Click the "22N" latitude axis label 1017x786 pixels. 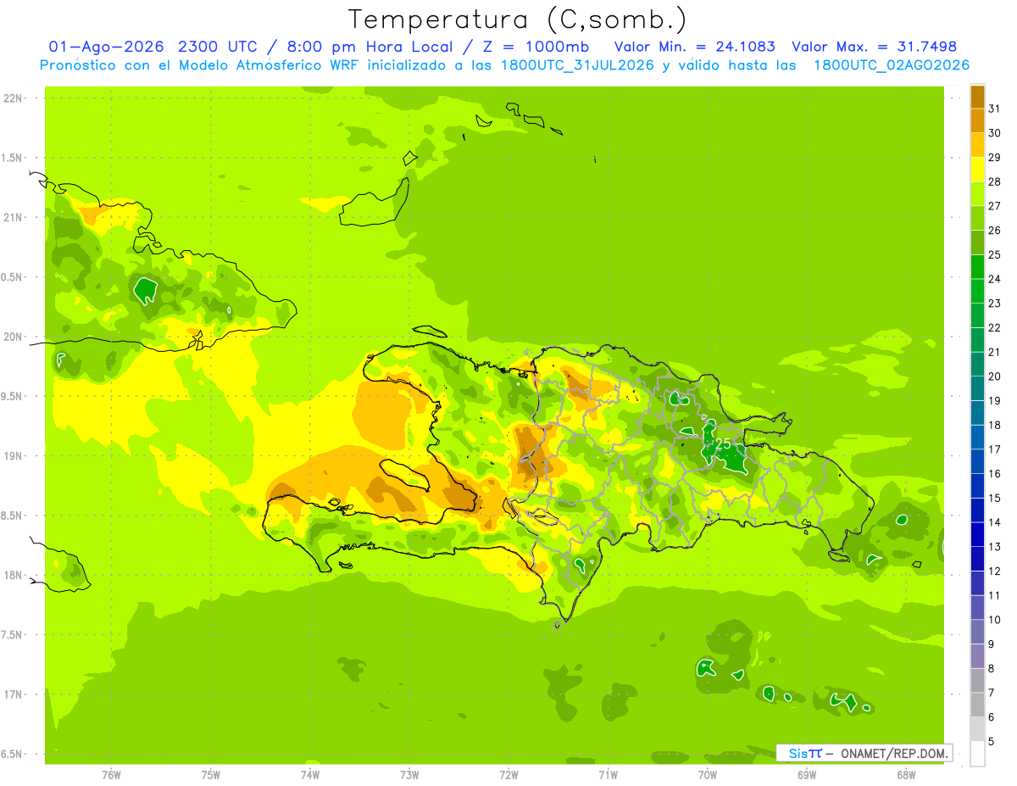(x=14, y=98)
